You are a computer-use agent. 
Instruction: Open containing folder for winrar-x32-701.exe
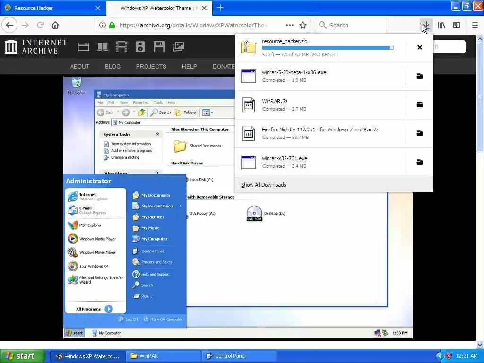(x=420, y=162)
